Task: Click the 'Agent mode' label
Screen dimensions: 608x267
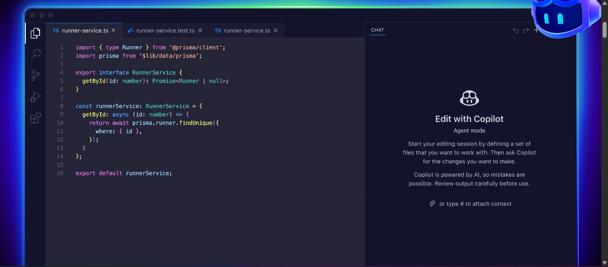Action: [469, 131]
